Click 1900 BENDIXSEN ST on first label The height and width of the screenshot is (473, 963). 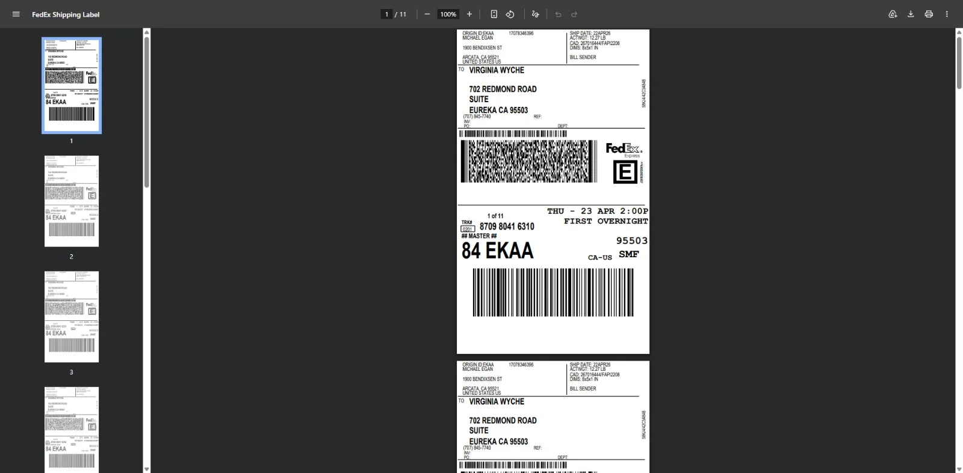click(482, 48)
